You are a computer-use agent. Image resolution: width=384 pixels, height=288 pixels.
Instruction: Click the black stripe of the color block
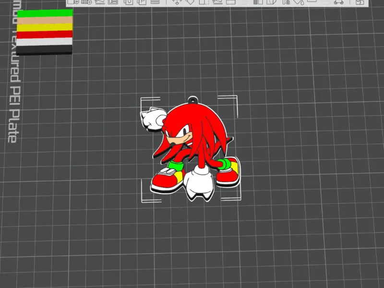[x=44, y=50]
